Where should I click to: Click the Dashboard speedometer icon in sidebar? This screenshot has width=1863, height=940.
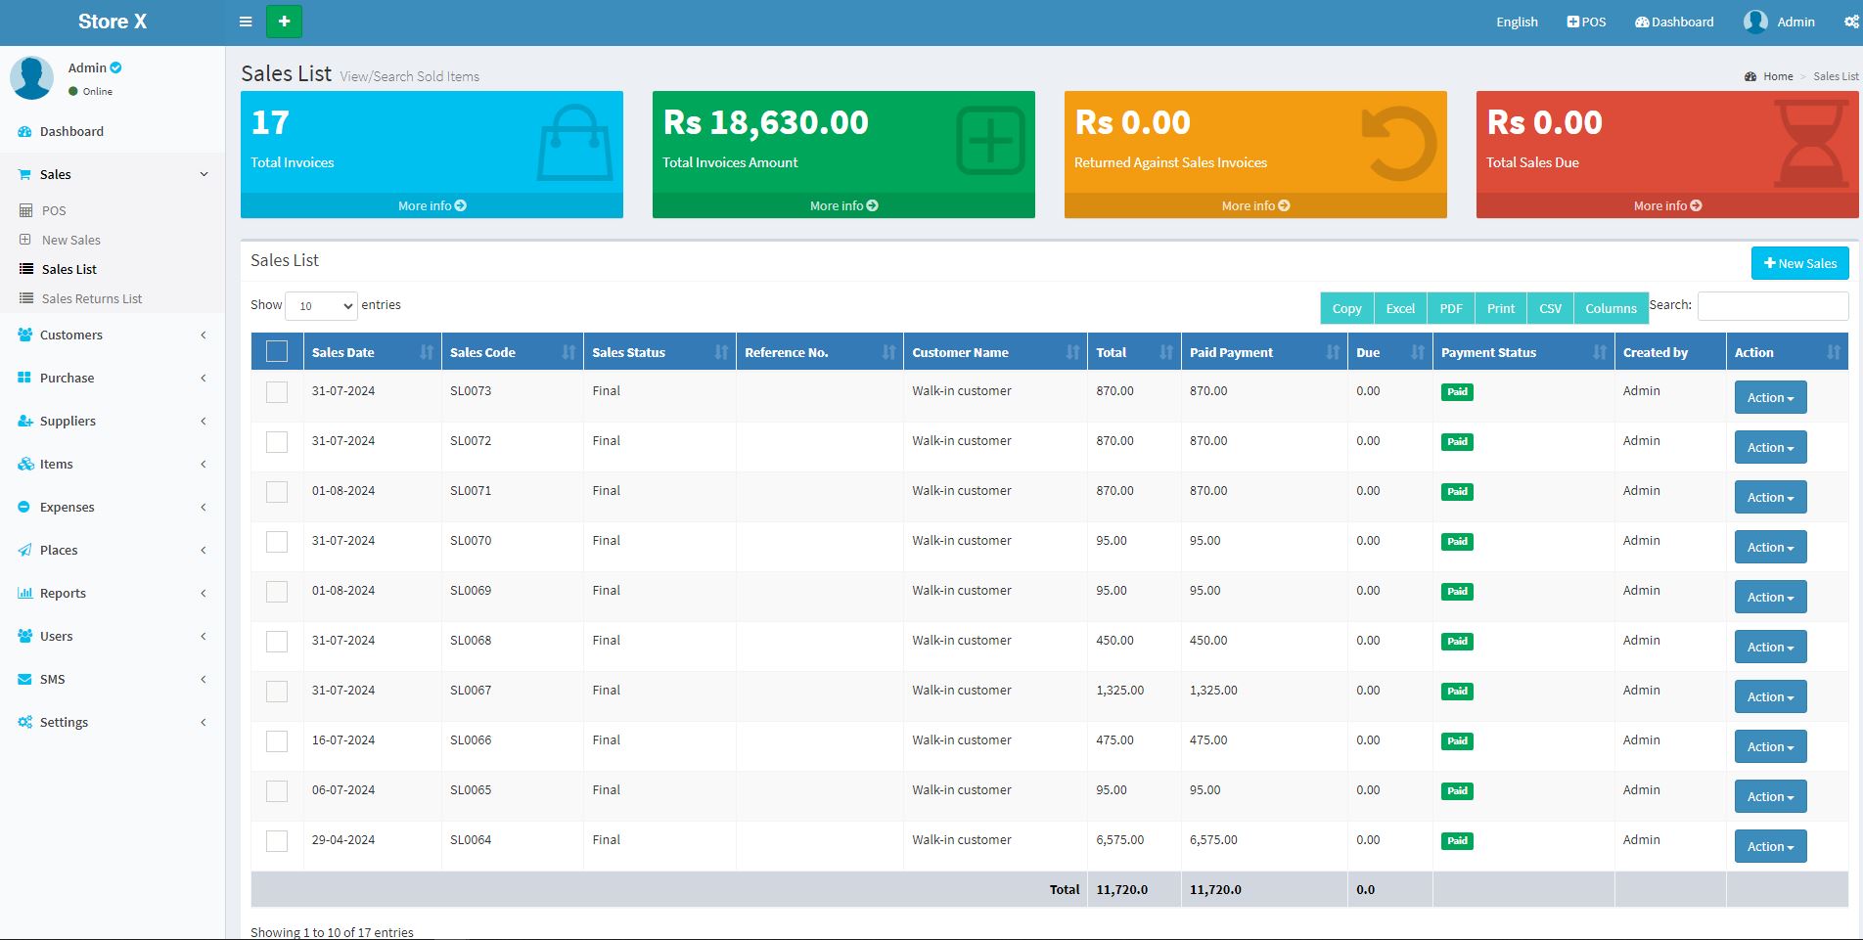[25, 131]
